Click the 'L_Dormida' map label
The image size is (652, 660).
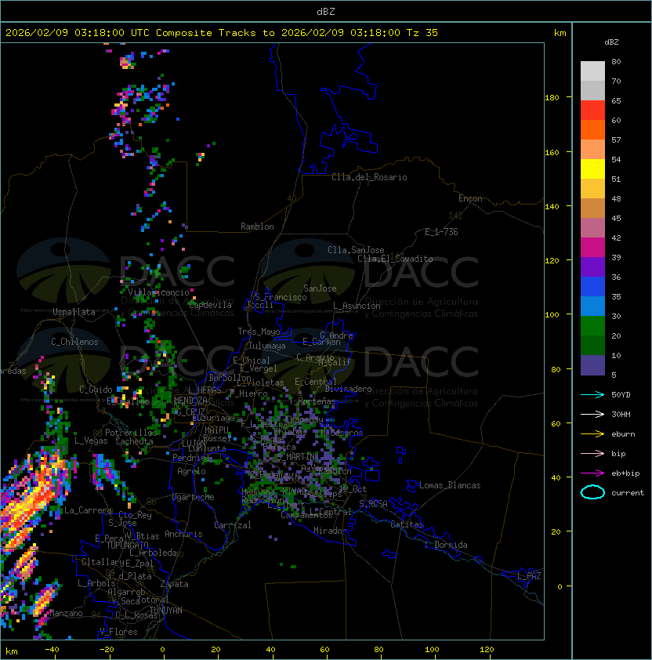point(446,545)
